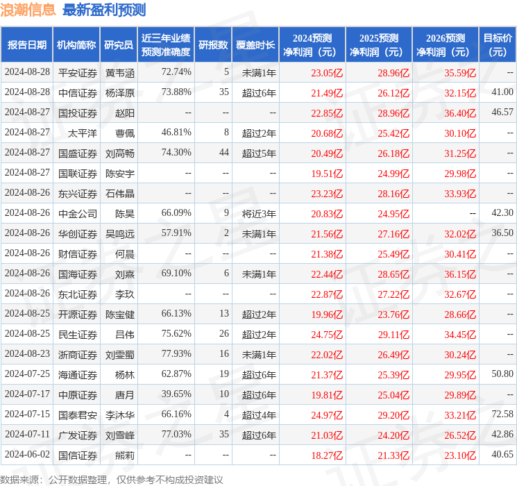This screenshot has height=486, width=517.
Task: Click researcher name 陈宝健
Action: pyautogui.click(x=120, y=314)
